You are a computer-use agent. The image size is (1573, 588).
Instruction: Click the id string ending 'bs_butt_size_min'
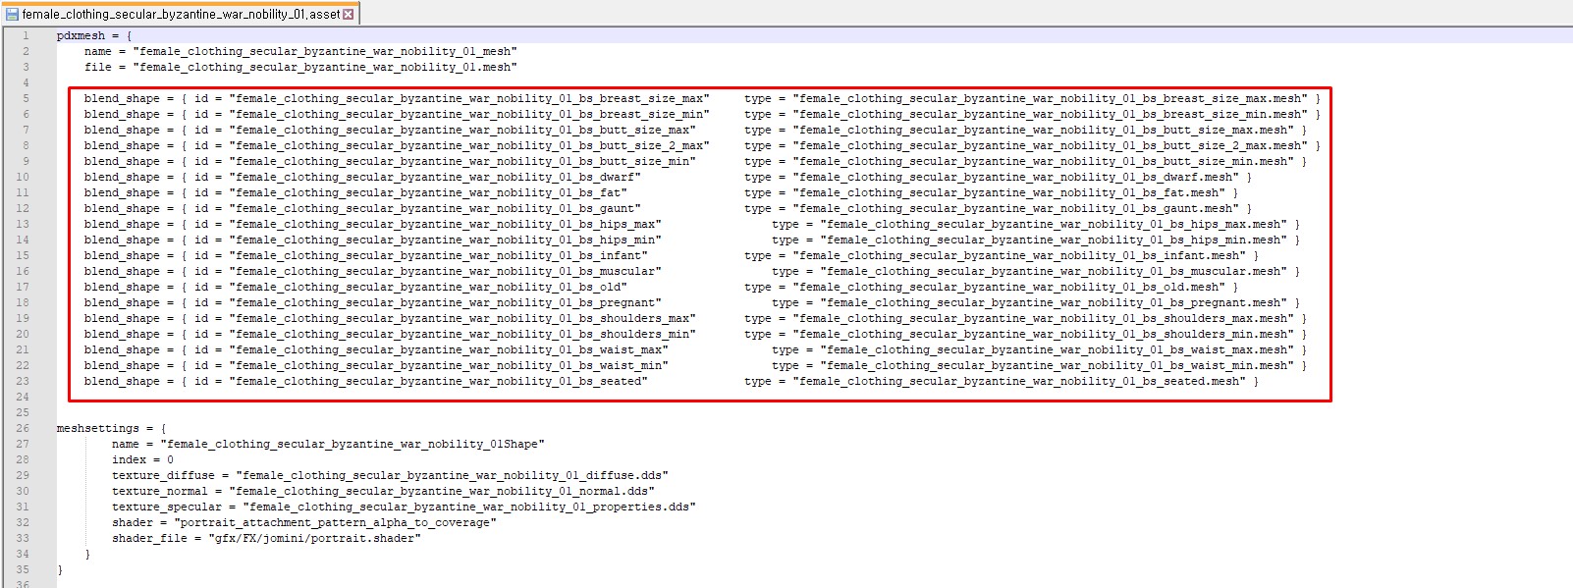(x=462, y=161)
